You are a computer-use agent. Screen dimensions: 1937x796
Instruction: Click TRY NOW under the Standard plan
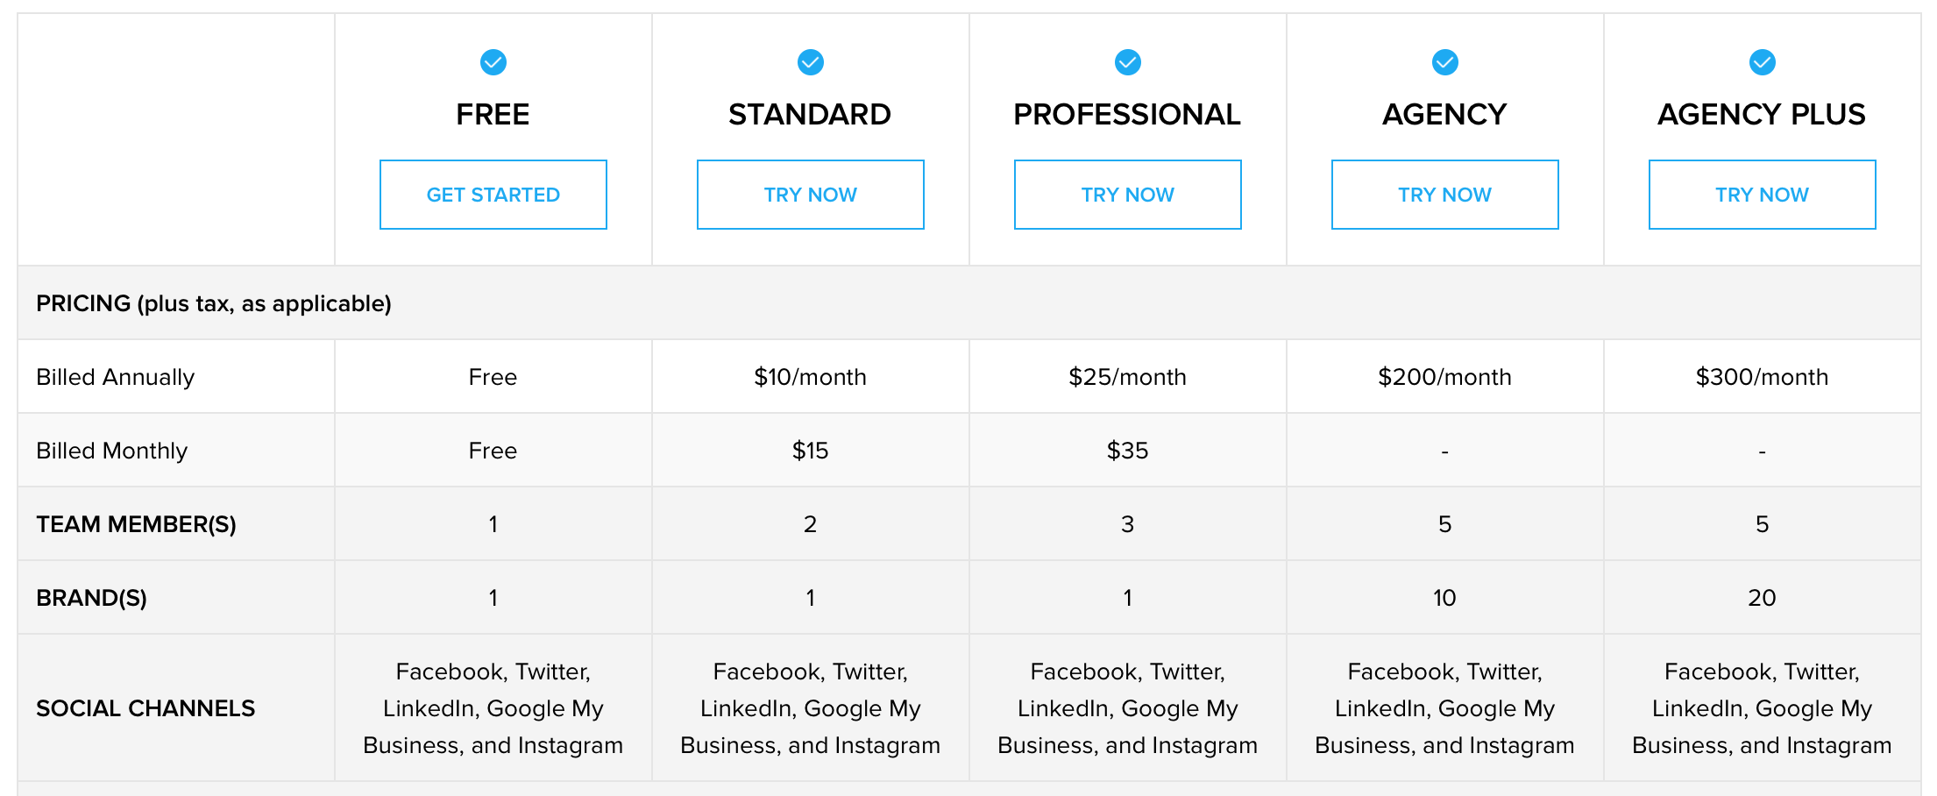811,195
